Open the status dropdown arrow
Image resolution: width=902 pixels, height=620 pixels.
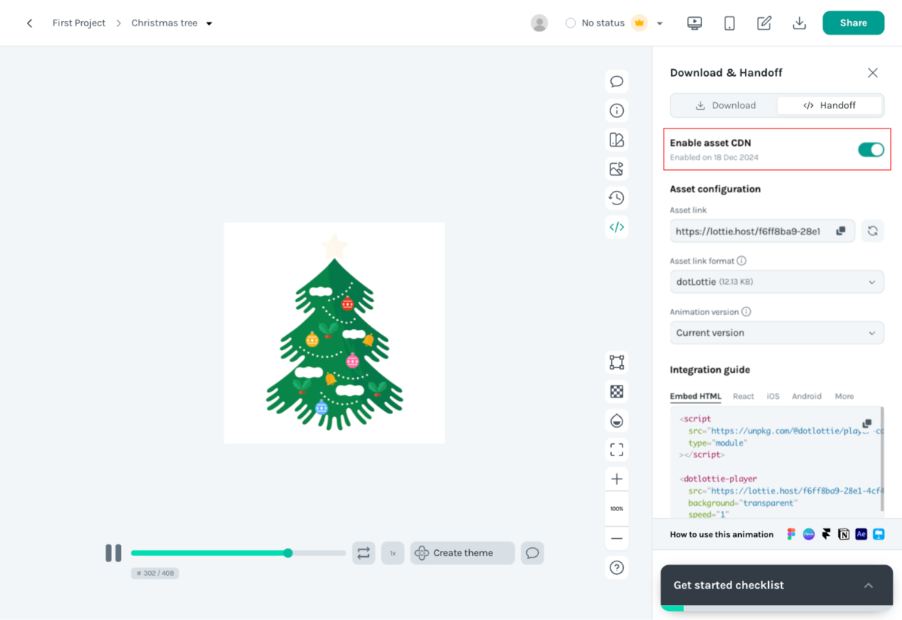click(659, 23)
